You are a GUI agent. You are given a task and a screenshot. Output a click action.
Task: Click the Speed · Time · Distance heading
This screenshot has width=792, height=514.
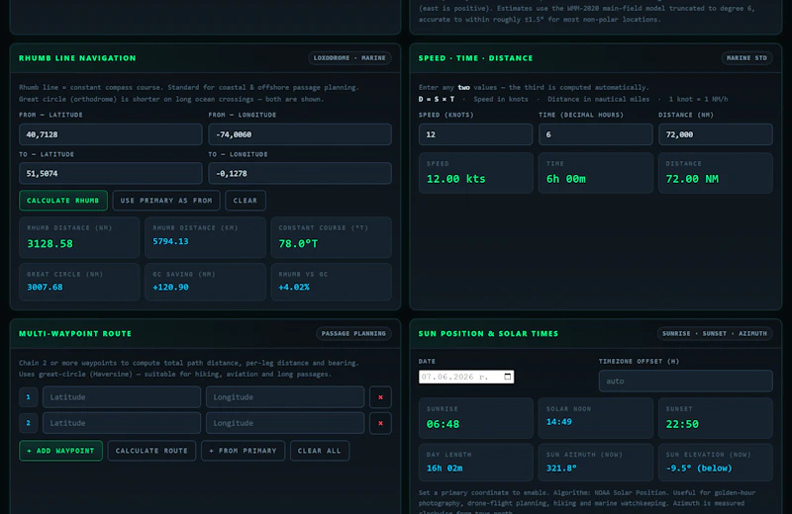(x=475, y=58)
